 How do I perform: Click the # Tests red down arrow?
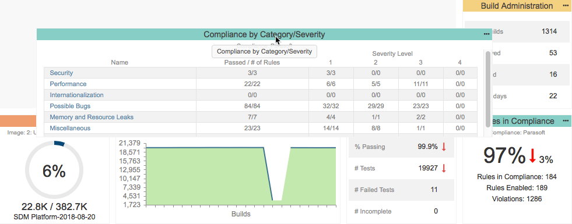point(444,168)
